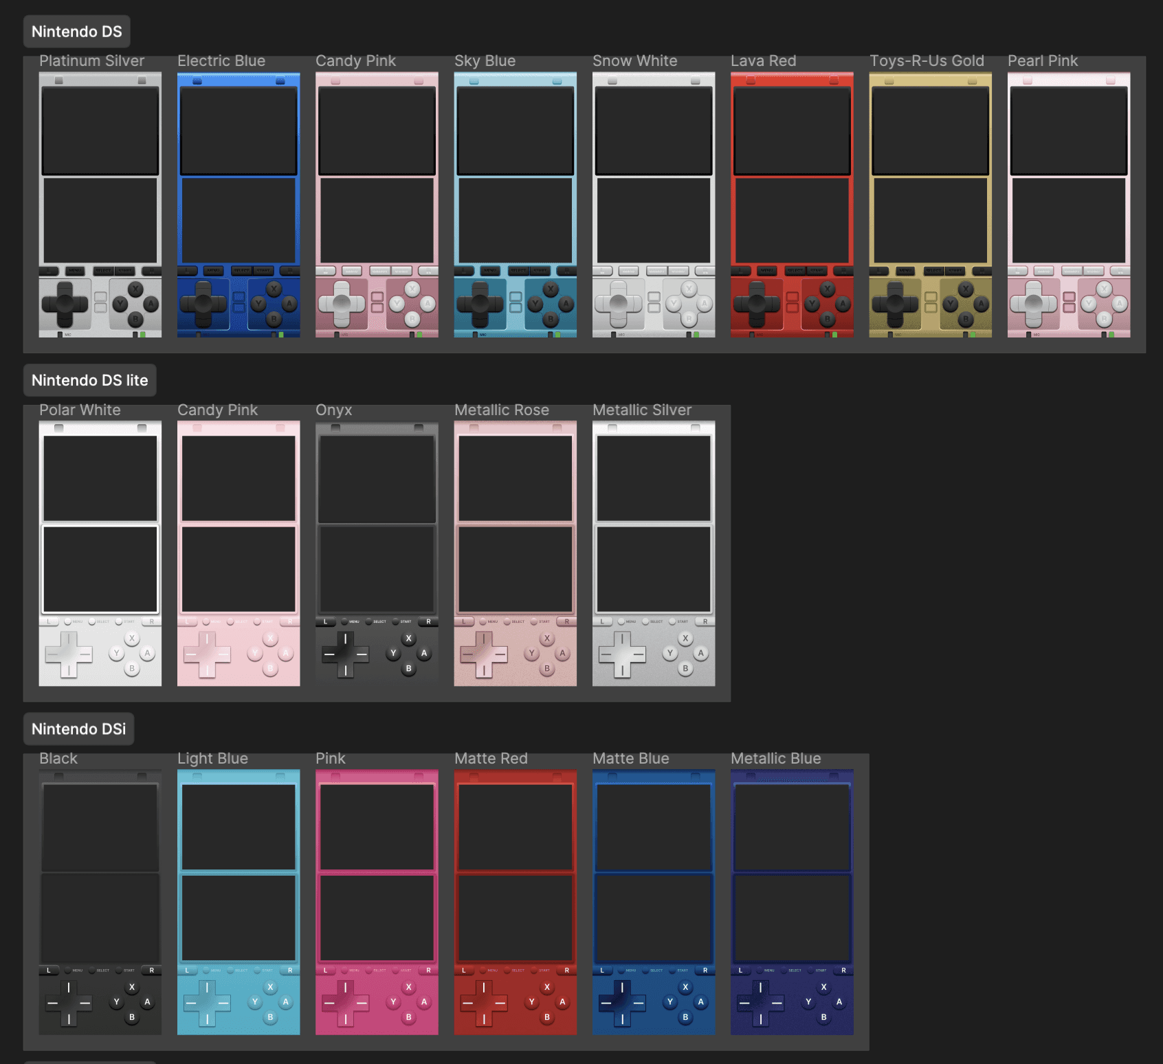
Task: Choose the DS lite Candy Pink skin
Action: click(239, 553)
